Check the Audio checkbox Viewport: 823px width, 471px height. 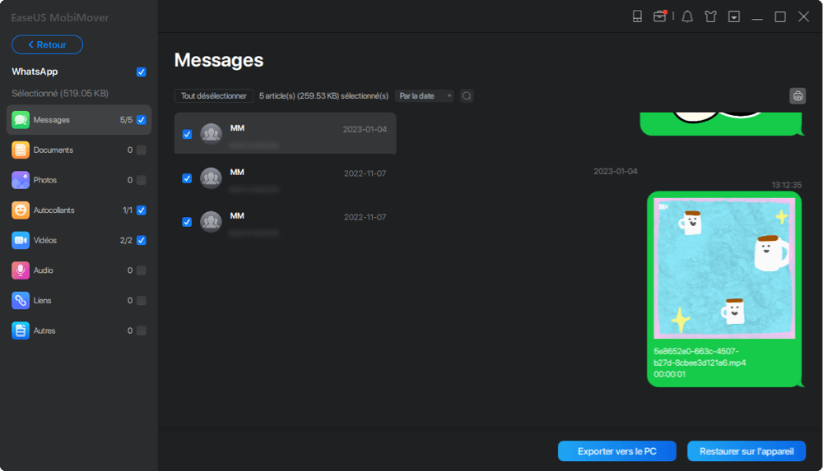coord(142,270)
